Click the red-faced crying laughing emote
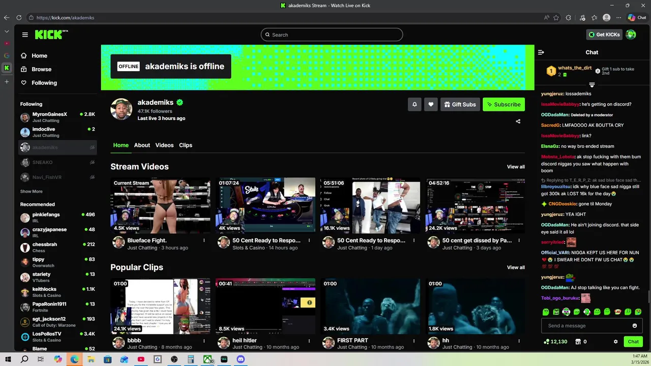The height and width of the screenshot is (366, 651). (x=618, y=312)
